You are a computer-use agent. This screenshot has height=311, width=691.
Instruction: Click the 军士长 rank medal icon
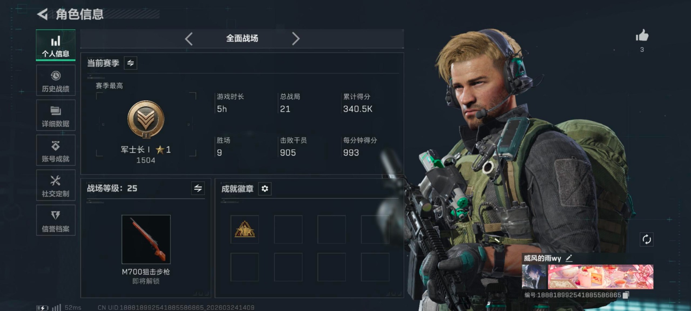pos(146,120)
